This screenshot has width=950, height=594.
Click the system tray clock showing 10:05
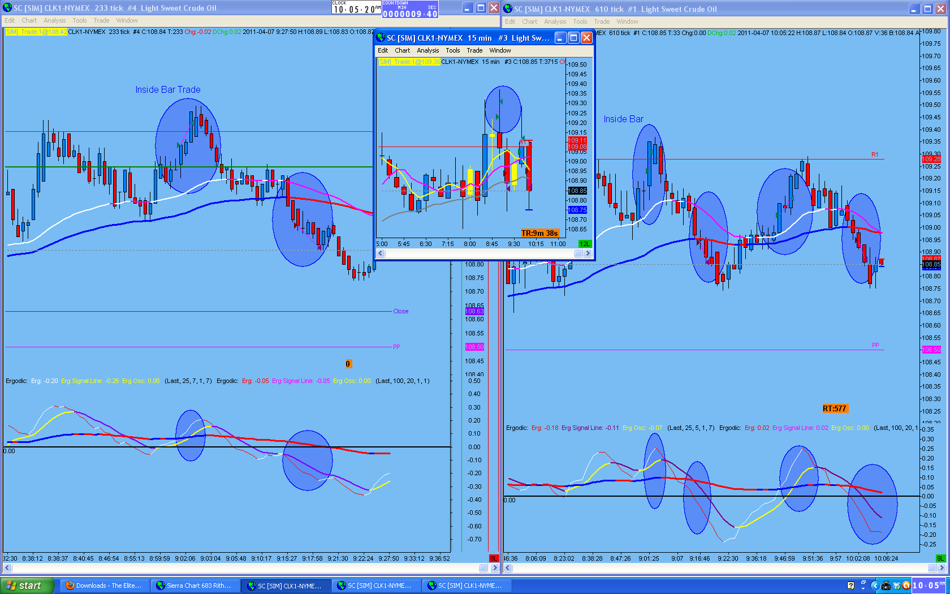pyautogui.click(x=930, y=586)
